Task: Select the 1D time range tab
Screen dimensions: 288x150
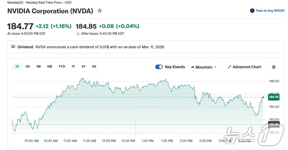Action: tap(17, 66)
